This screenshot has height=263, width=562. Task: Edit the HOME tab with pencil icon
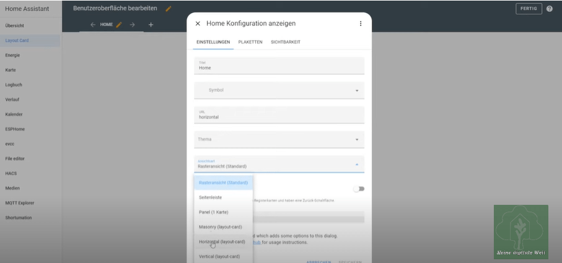coord(119,25)
